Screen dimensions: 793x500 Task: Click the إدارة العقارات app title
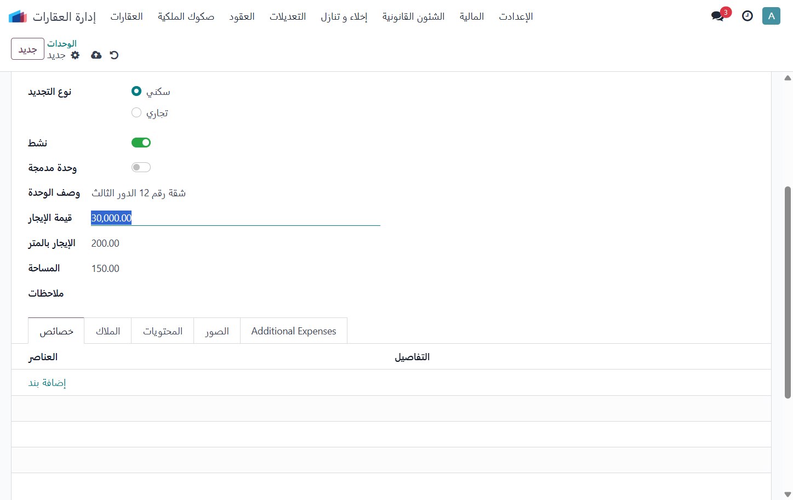point(64,16)
